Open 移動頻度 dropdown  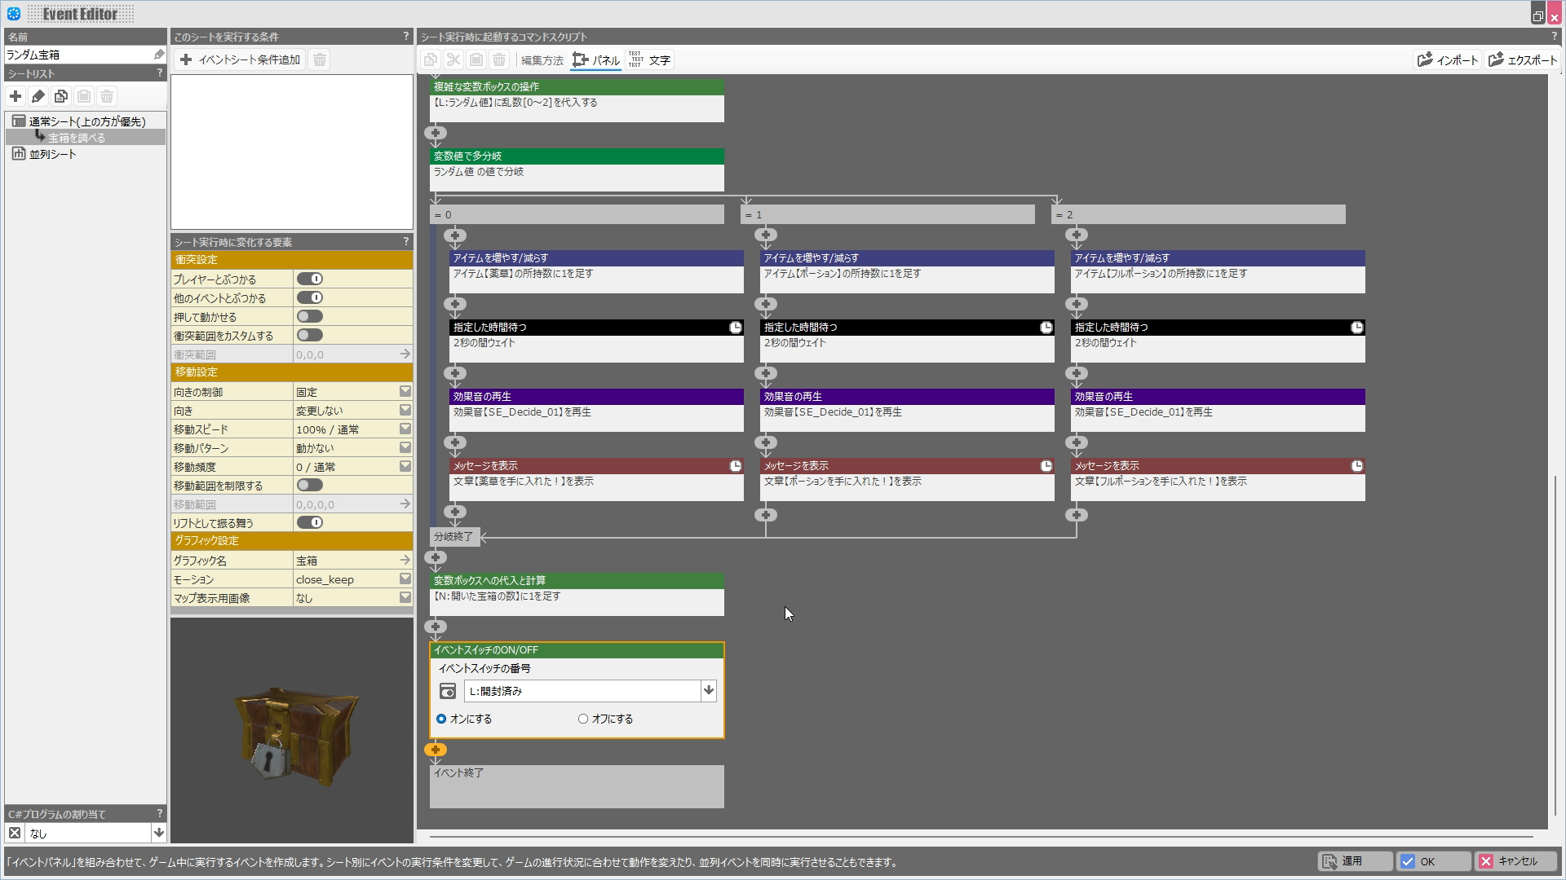point(405,467)
